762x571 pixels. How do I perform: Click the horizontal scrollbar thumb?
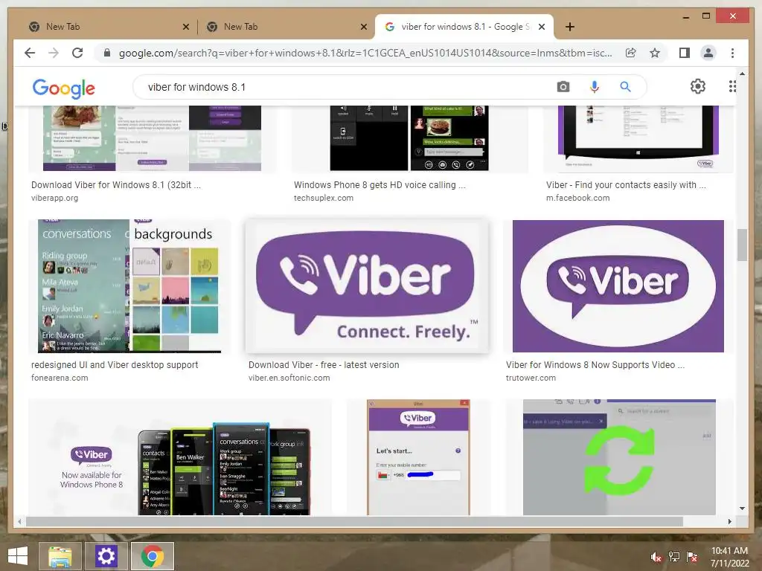click(354, 521)
